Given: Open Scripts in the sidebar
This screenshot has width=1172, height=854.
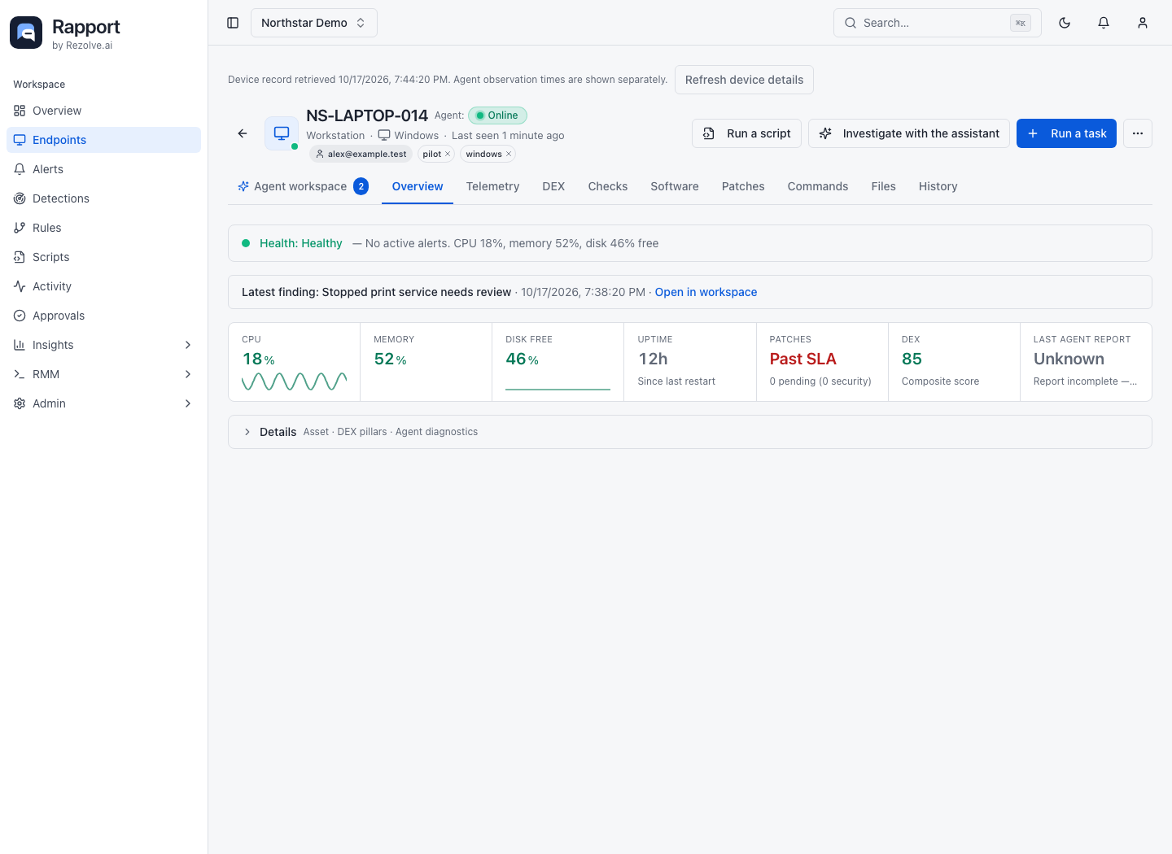Looking at the screenshot, I should 103,257.
